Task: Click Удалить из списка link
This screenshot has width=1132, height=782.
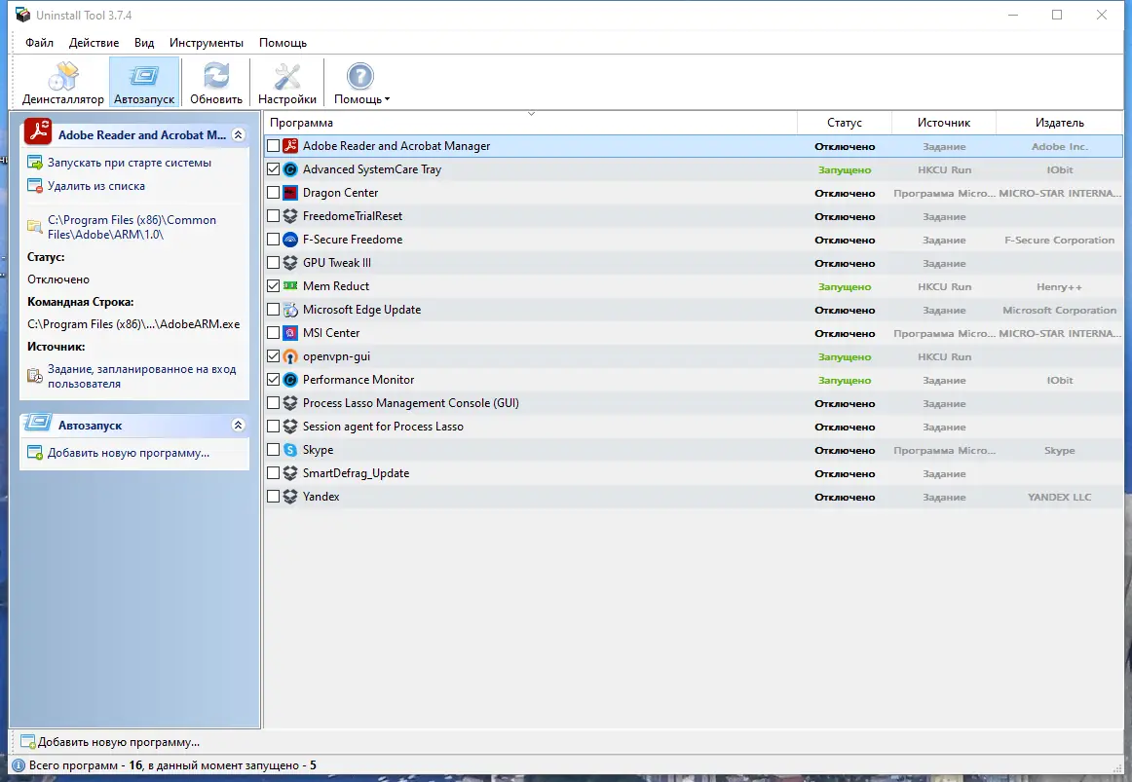Action: [96, 186]
